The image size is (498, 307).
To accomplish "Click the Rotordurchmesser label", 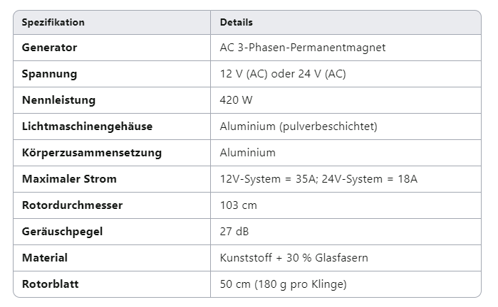I will click(x=72, y=205).
